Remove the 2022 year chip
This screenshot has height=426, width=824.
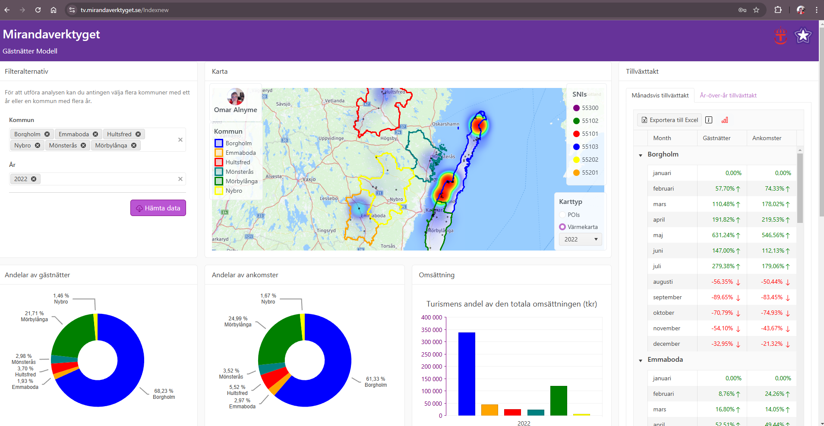tap(34, 179)
